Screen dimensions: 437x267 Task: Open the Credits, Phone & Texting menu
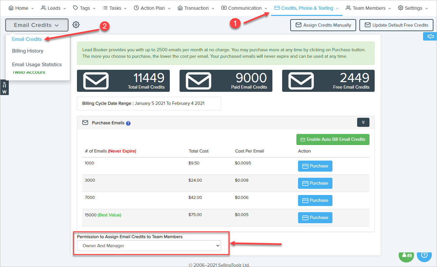[x=306, y=8]
